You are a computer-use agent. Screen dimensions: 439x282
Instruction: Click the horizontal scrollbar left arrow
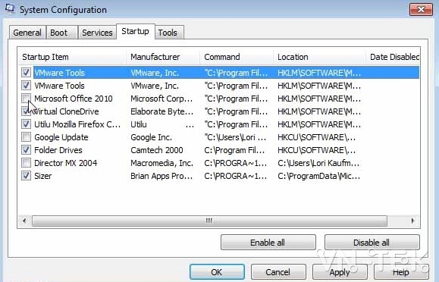click(x=24, y=221)
